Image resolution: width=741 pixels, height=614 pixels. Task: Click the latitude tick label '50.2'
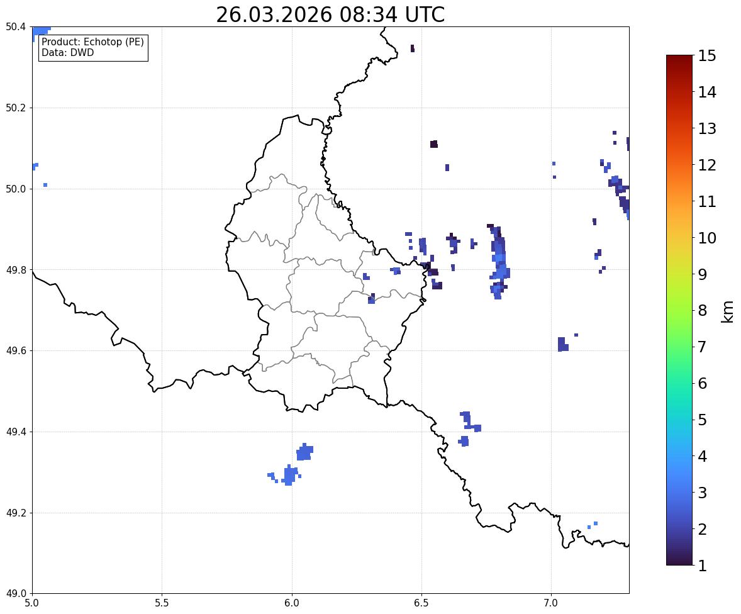point(16,108)
